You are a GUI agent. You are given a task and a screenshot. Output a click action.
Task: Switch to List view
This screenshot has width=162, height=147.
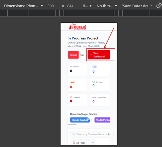click(x=82, y=55)
